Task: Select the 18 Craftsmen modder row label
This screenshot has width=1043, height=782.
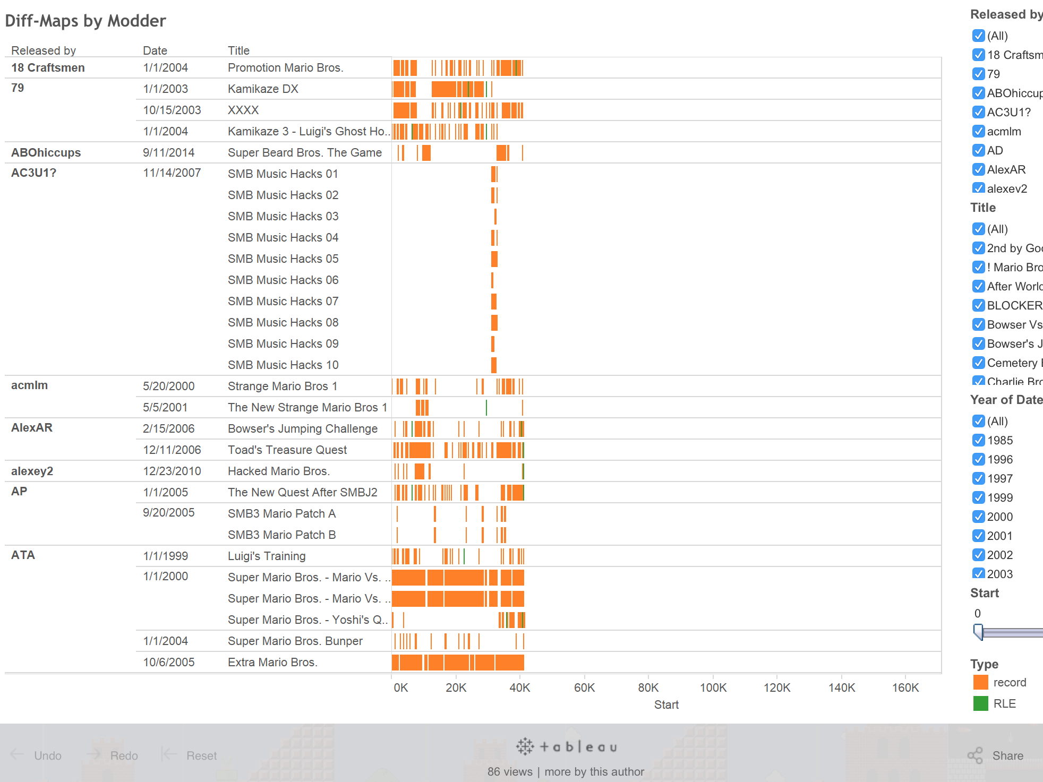Action: tap(48, 67)
